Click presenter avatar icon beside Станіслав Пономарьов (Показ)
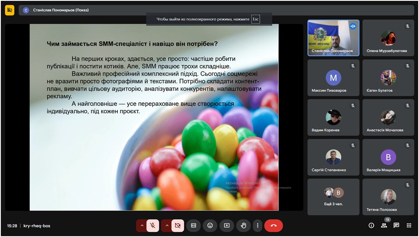This screenshot has height=237, width=419. click(x=26, y=10)
